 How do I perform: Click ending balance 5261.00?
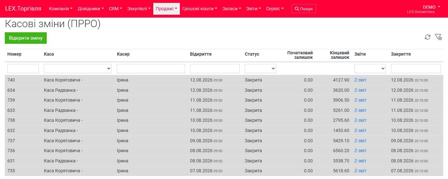point(341,110)
